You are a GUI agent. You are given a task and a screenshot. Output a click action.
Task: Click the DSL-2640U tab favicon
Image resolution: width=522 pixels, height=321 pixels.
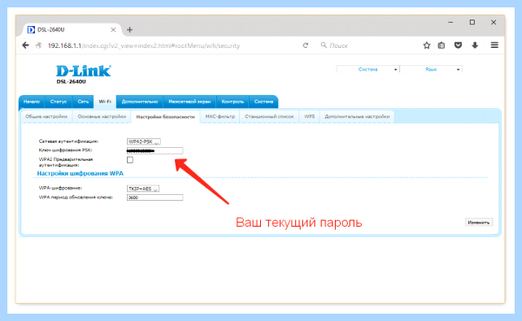[31, 30]
